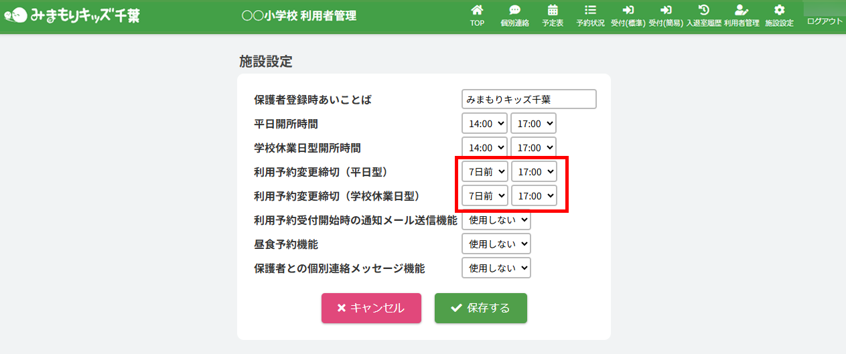Image resolution: width=846 pixels, height=354 pixels.
Task: Open the 入退室履歴 history icon
Action: (703, 11)
